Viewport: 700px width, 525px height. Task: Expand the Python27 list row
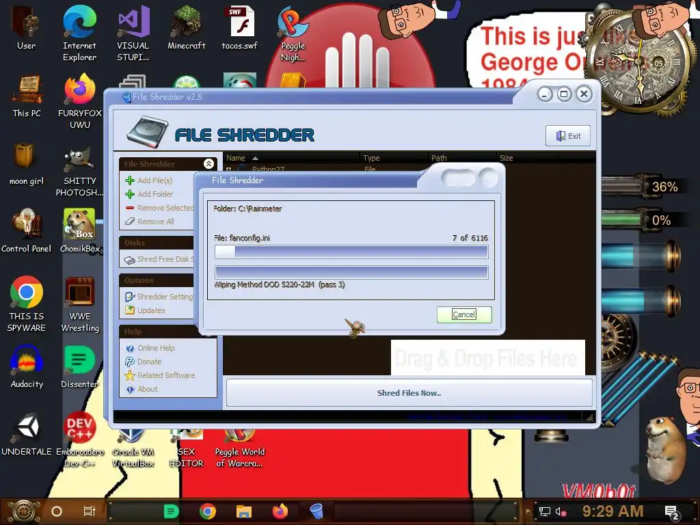(x=228, y=170)
